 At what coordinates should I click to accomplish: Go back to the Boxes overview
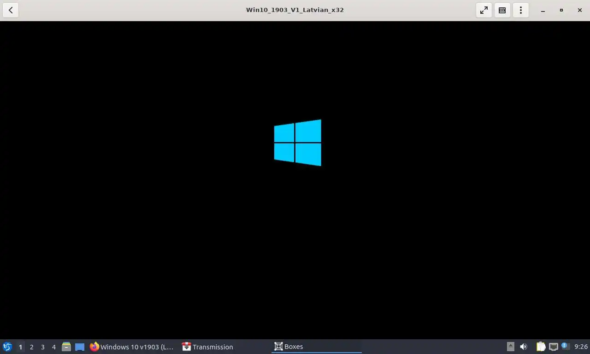point(11,10)
